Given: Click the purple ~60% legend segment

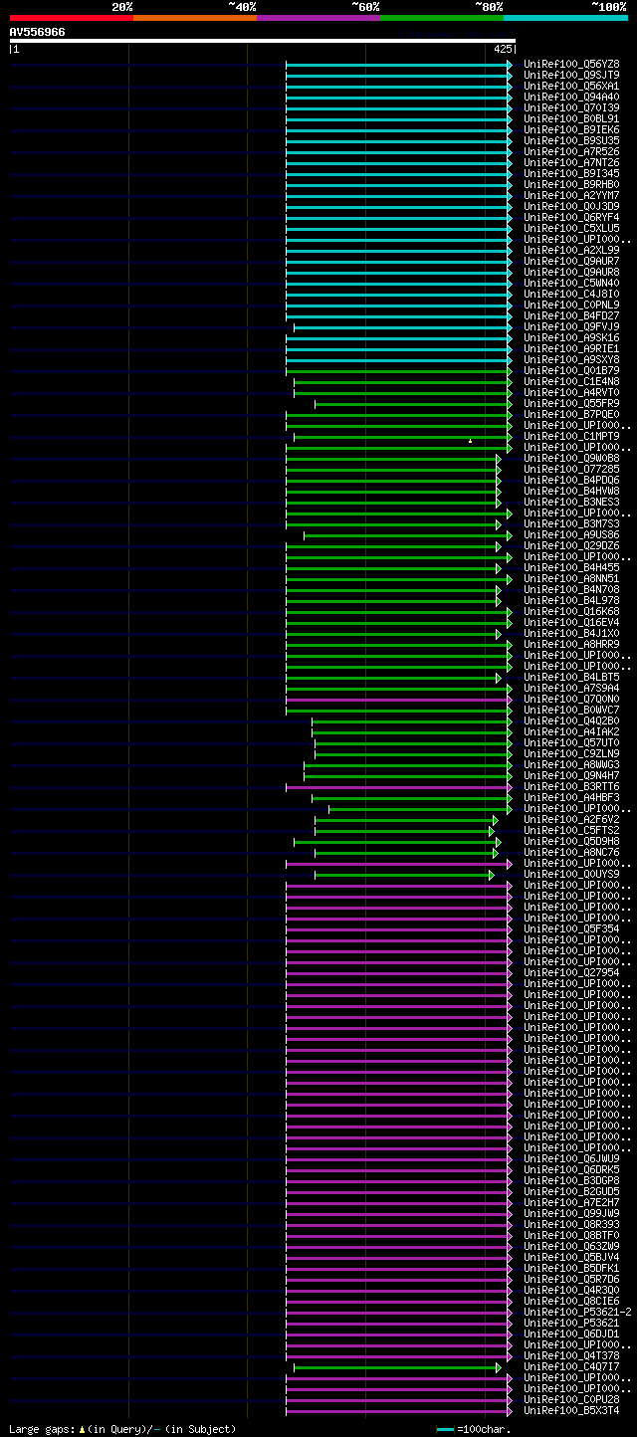Looking at the screenshot, I should (318, 18).
